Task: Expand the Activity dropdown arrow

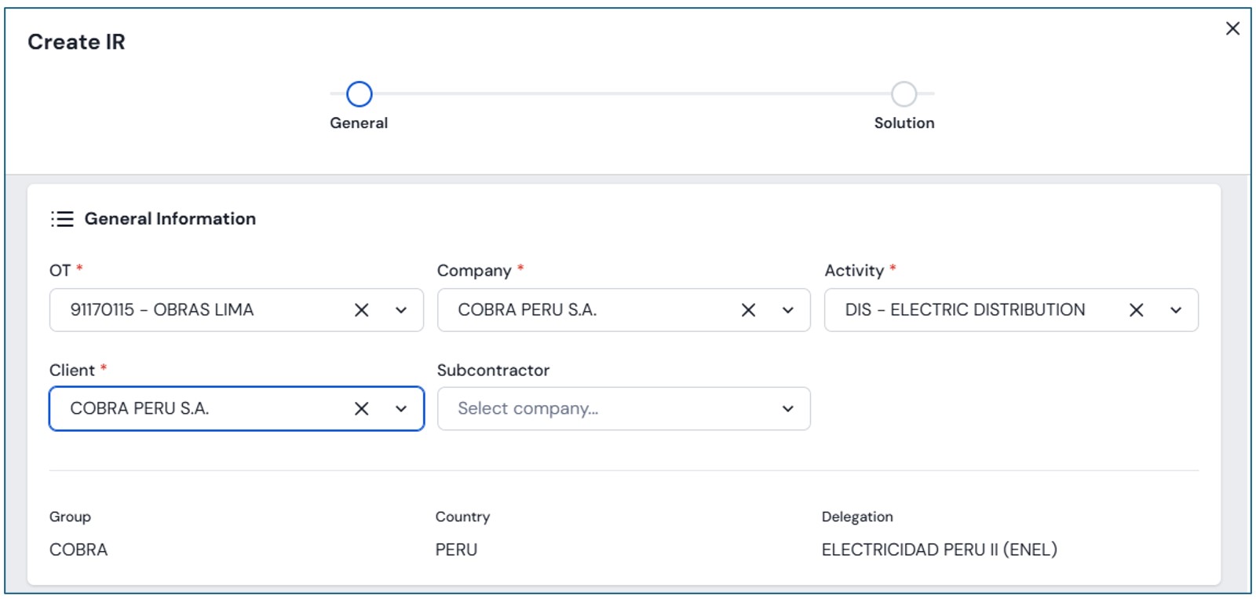Action: pyautogui.click(x=1175, y=310)
